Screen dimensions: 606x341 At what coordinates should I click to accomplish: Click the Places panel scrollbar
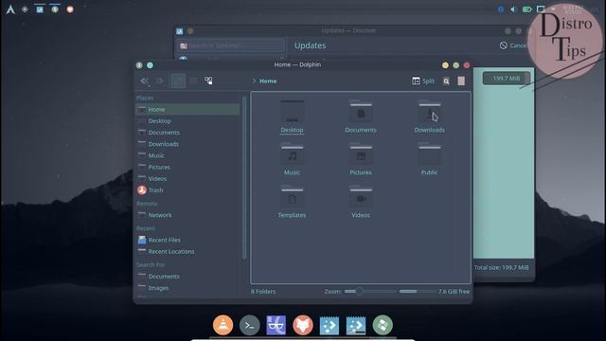[x=244, y=178]
